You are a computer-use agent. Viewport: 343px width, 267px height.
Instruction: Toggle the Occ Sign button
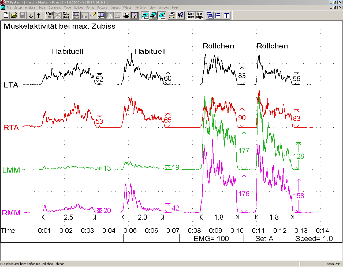[199, 16]
